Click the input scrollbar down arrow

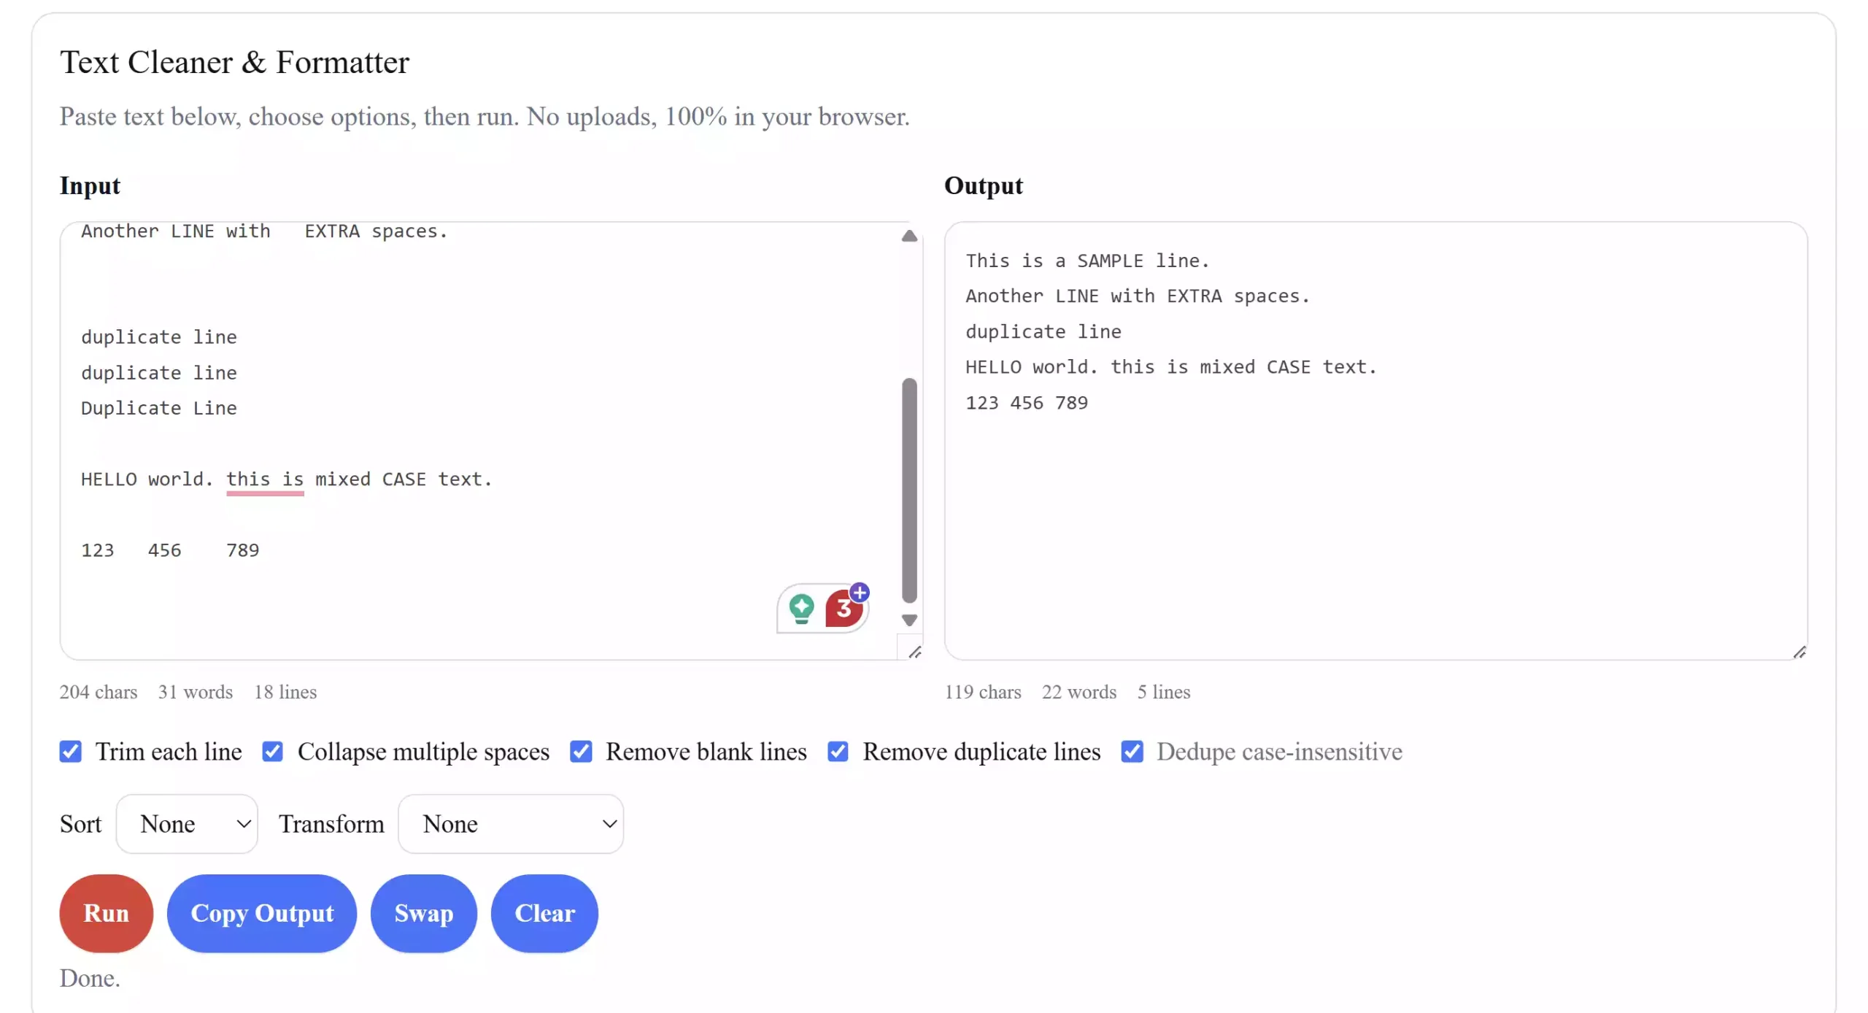[908, 620]
